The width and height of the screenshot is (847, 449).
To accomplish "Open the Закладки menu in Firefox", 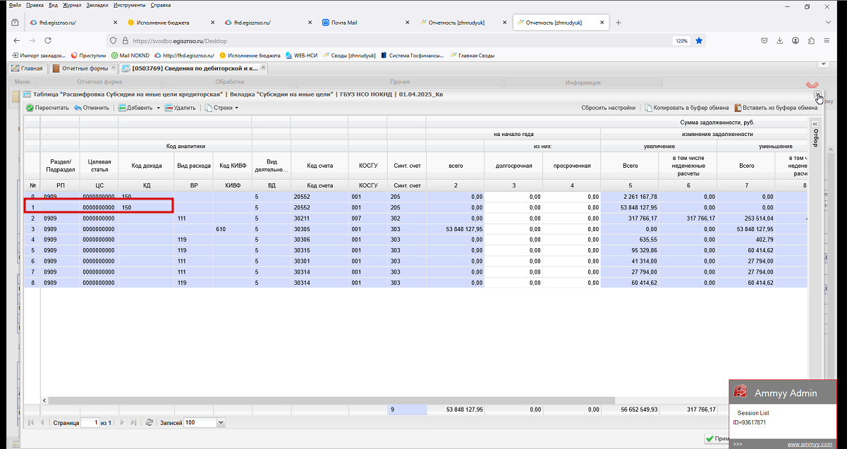I will pos(97,5).
